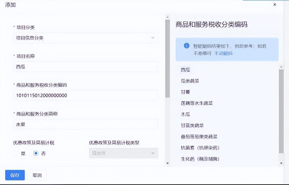Screen dimensions: 289x185
Task: Open 优惠政策及简易计税类型 dropdown
Action: 124,153
